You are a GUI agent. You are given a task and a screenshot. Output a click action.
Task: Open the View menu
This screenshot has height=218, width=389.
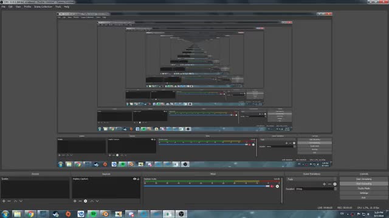pos(18,7)
